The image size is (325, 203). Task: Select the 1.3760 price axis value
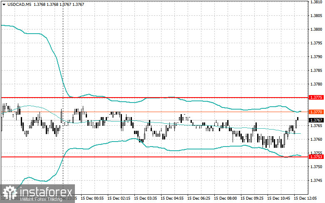[316, 139]
